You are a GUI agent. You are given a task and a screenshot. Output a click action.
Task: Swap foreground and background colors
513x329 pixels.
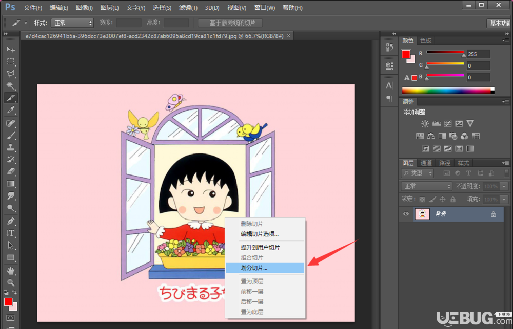pyautogui.click(x=14, y=293)
